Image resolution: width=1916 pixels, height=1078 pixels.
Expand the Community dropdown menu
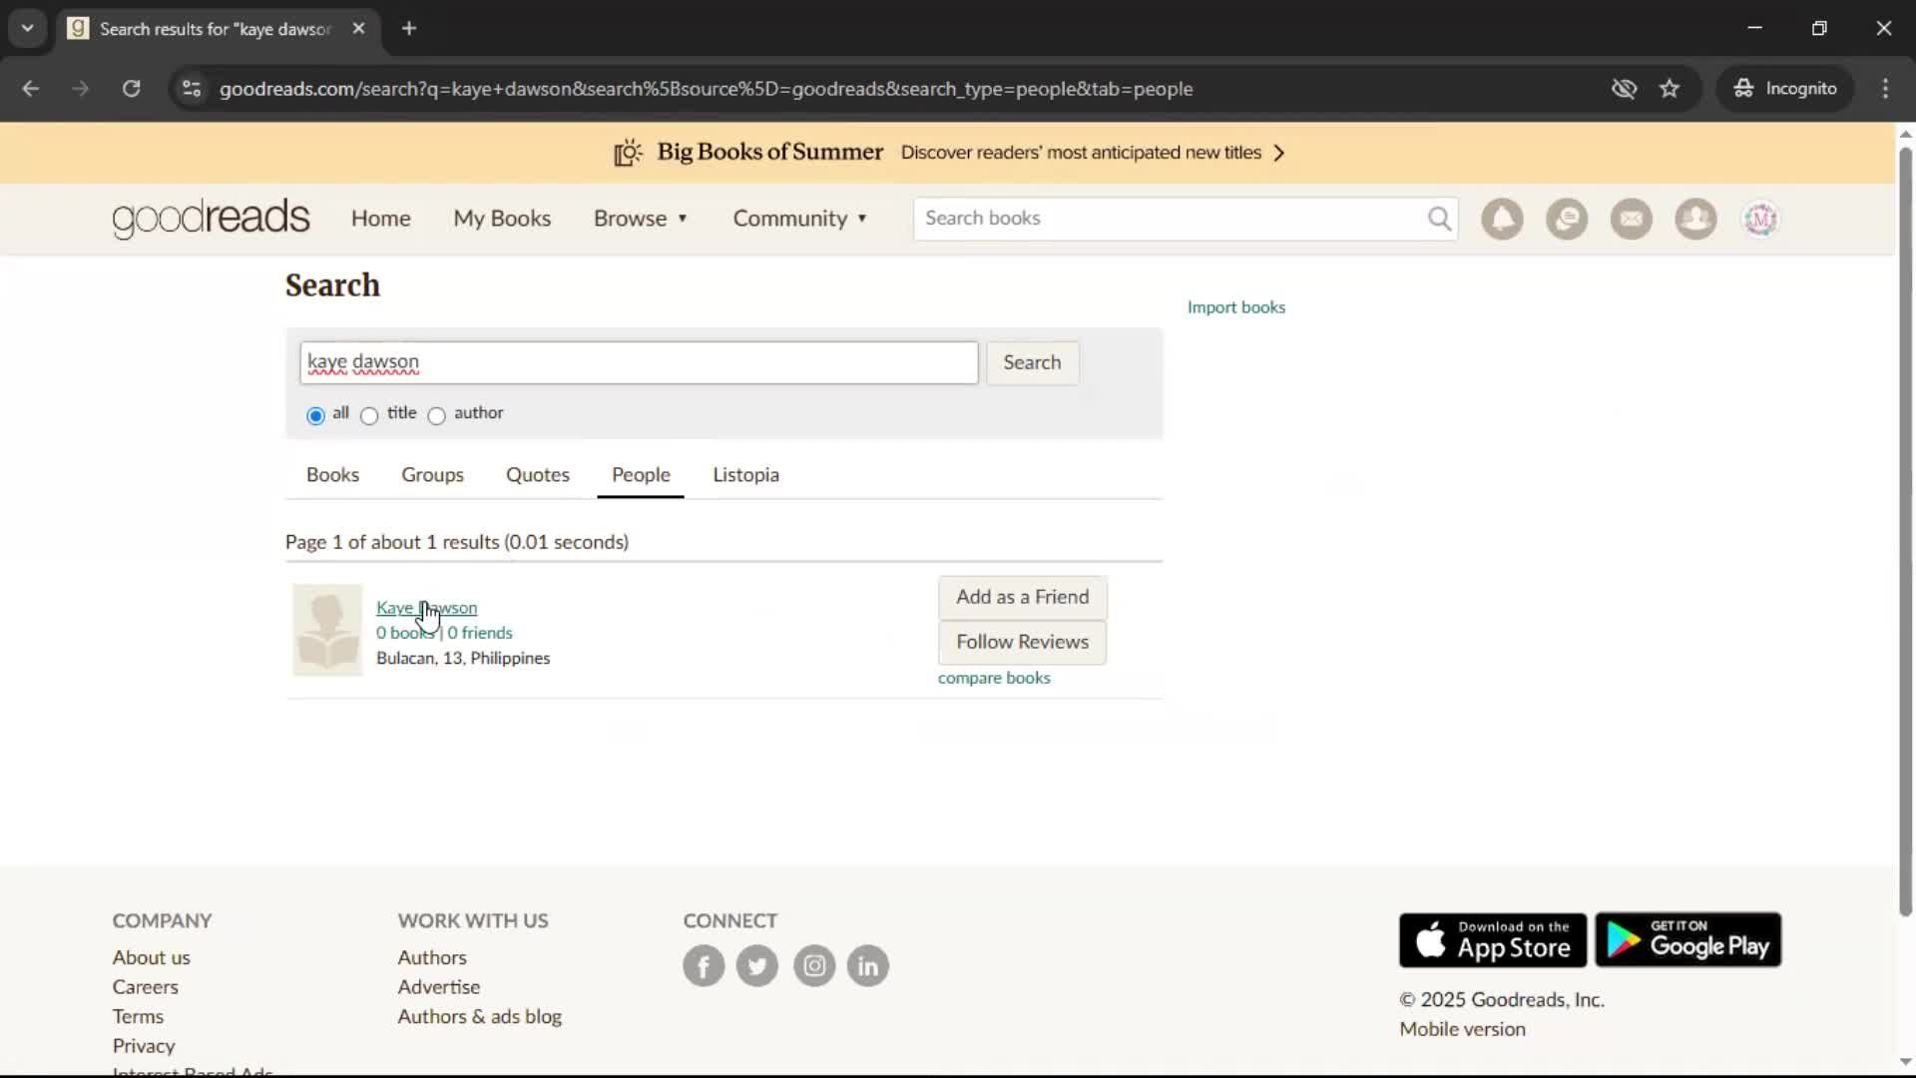[800, 219]
